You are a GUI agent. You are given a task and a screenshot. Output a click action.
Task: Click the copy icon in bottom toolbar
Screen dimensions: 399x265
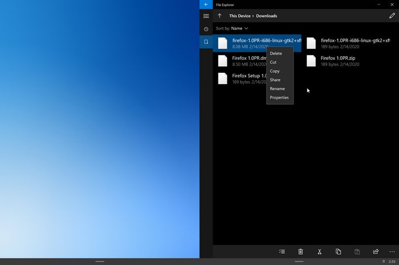[338, 251]
